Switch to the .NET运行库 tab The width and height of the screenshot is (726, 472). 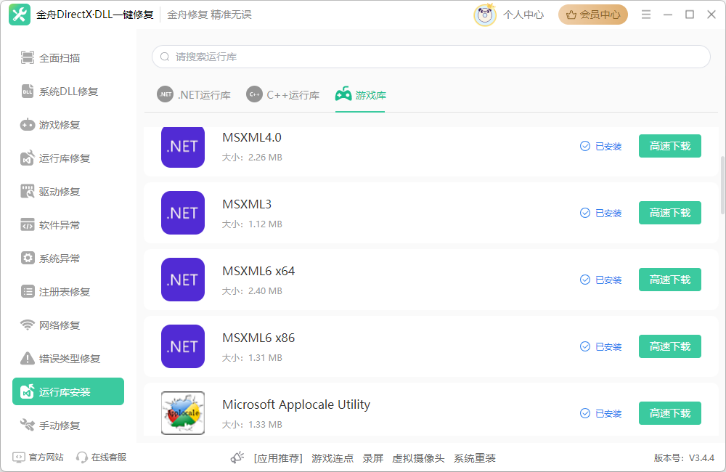point(194,94)
